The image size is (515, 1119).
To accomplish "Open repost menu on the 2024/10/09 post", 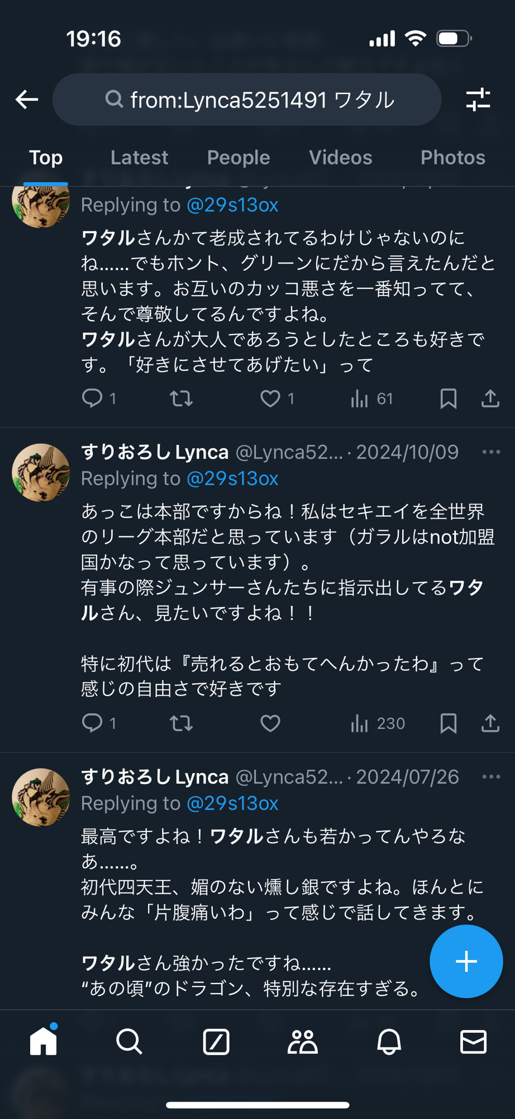I will point(181,723).
